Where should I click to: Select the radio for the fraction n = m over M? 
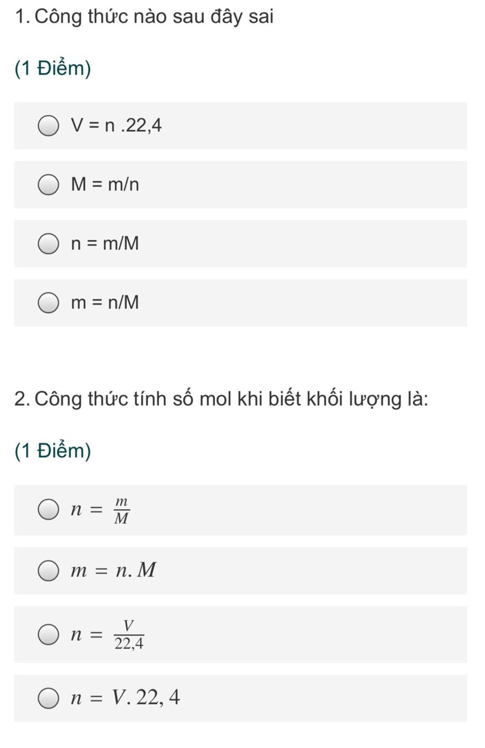48,510
